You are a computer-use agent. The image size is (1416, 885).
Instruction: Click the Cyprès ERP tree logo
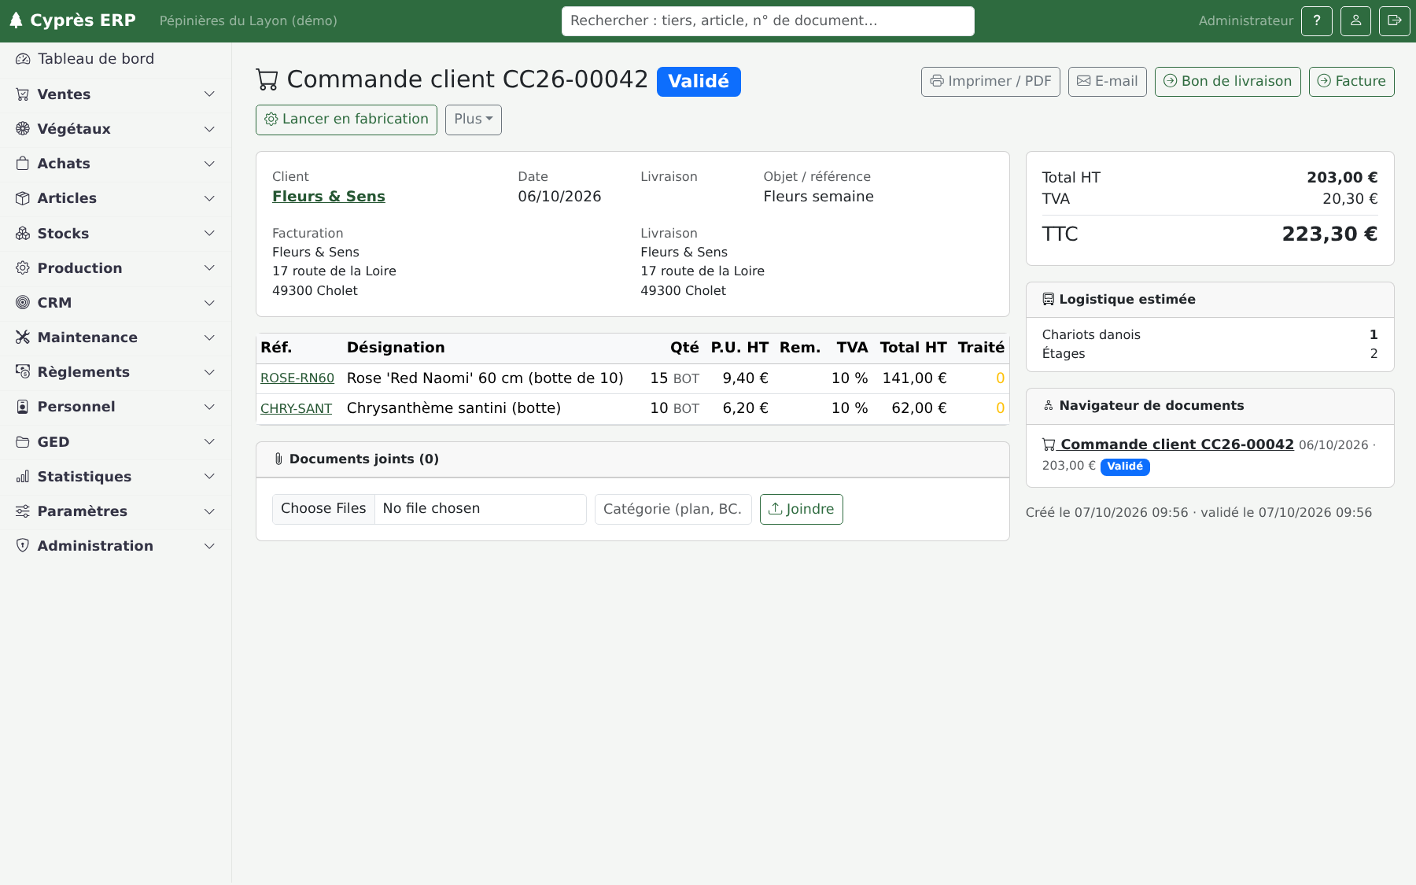pyautogui.click(x=16, y=20)
